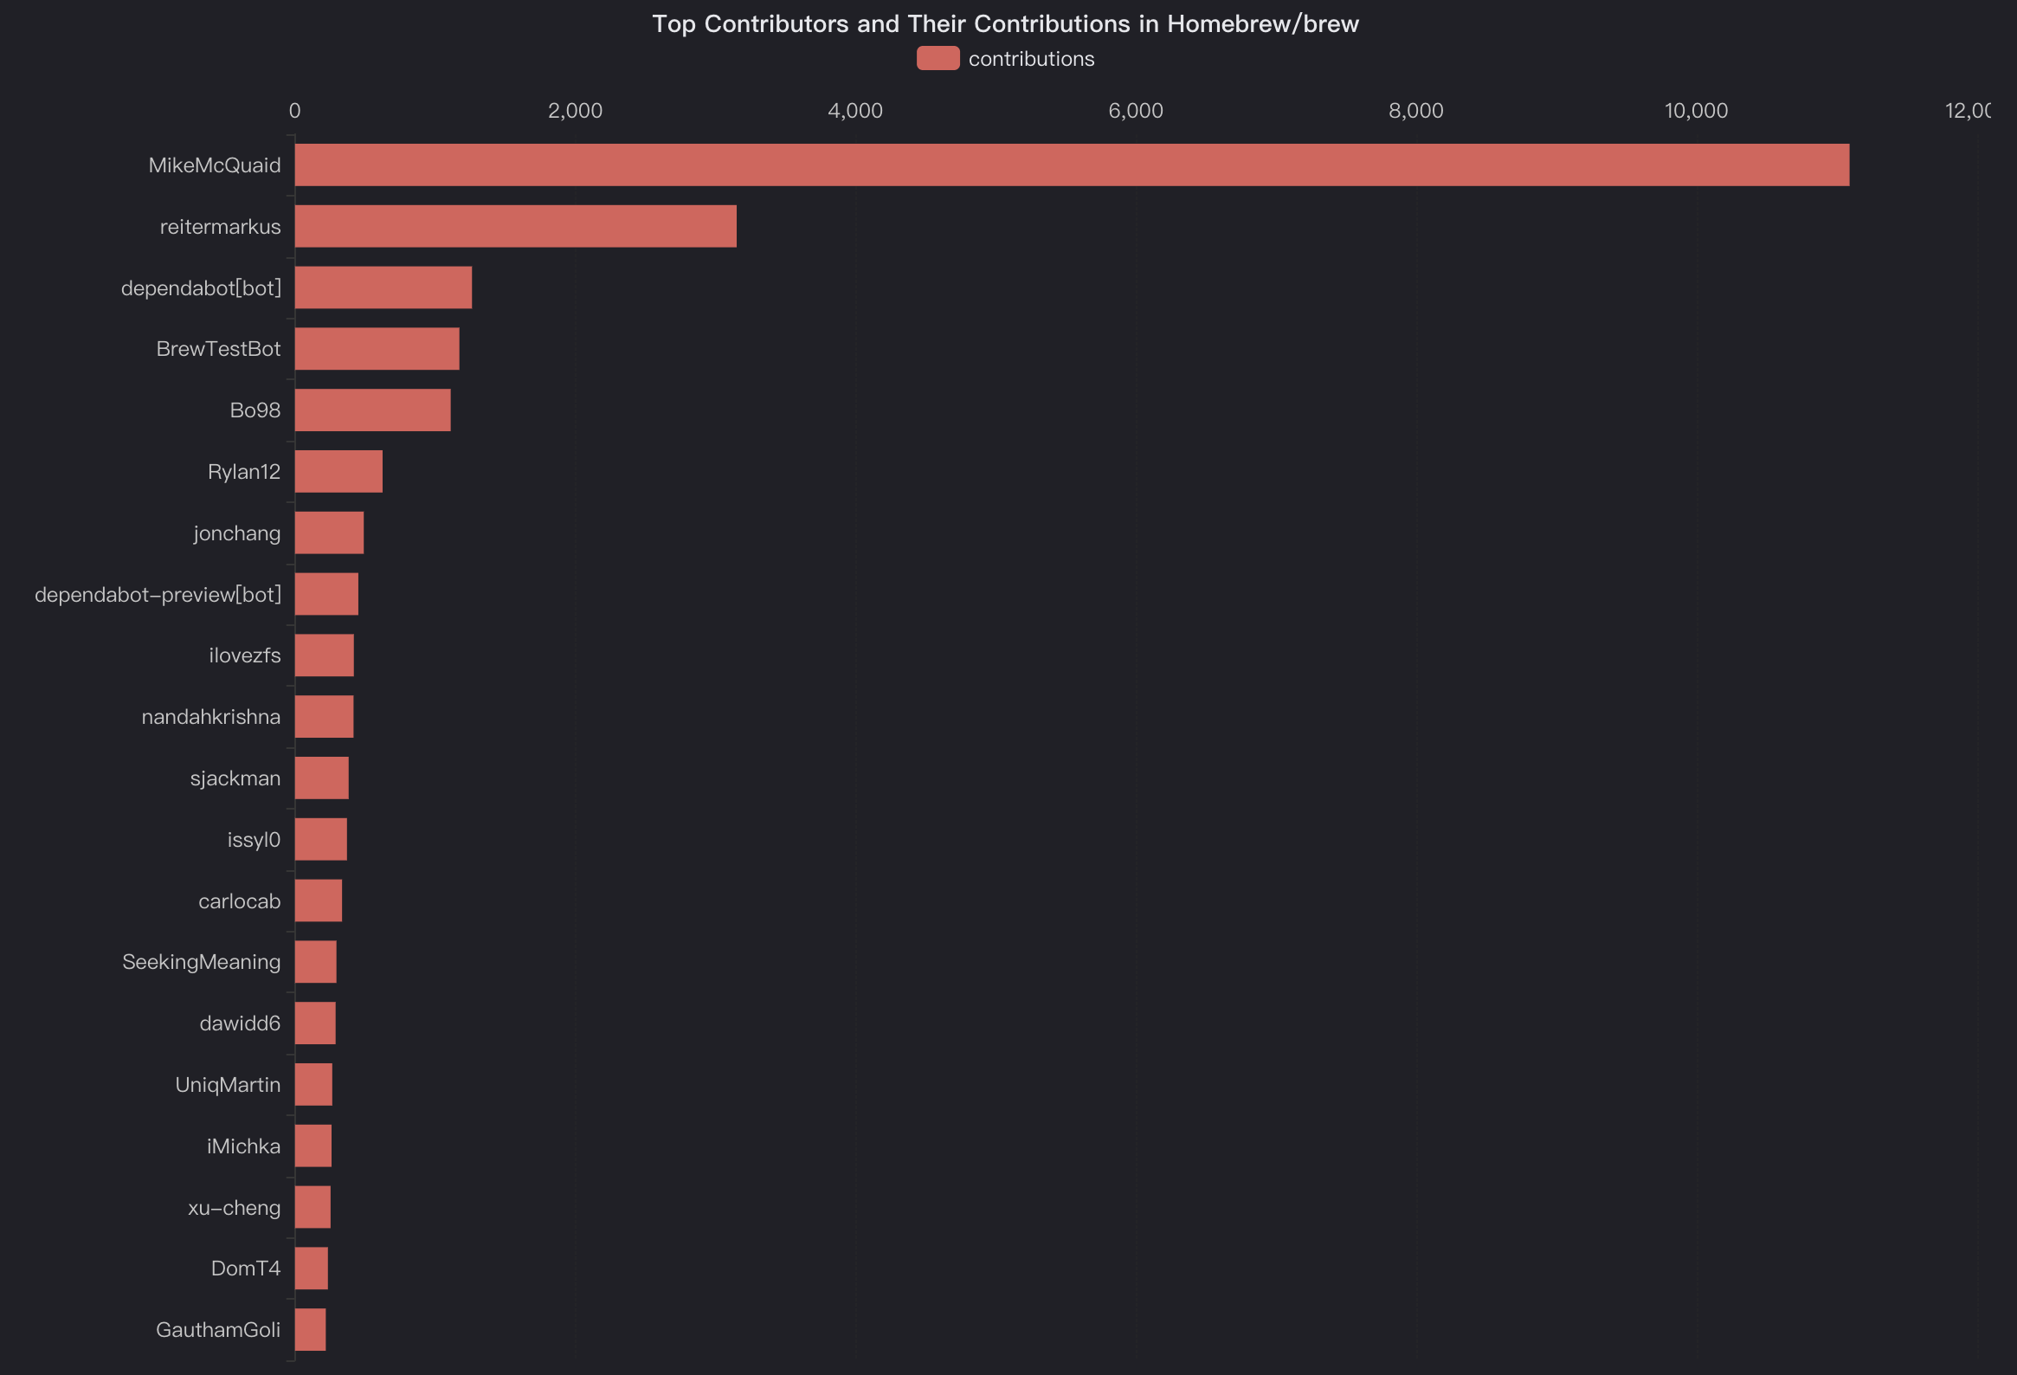Click the nandahkrishna axis label
The height and width of the screenshot is (1375, 2017).
click(211, 717)
